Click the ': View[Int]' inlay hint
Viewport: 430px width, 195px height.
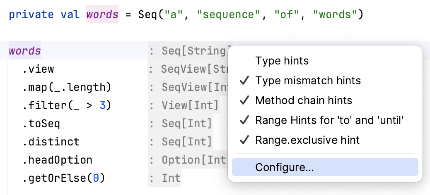click(184, 106)
